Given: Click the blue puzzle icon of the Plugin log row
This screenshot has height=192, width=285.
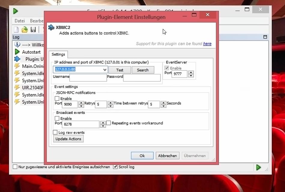Looking at the screenshot, I should tap(17, 59).
